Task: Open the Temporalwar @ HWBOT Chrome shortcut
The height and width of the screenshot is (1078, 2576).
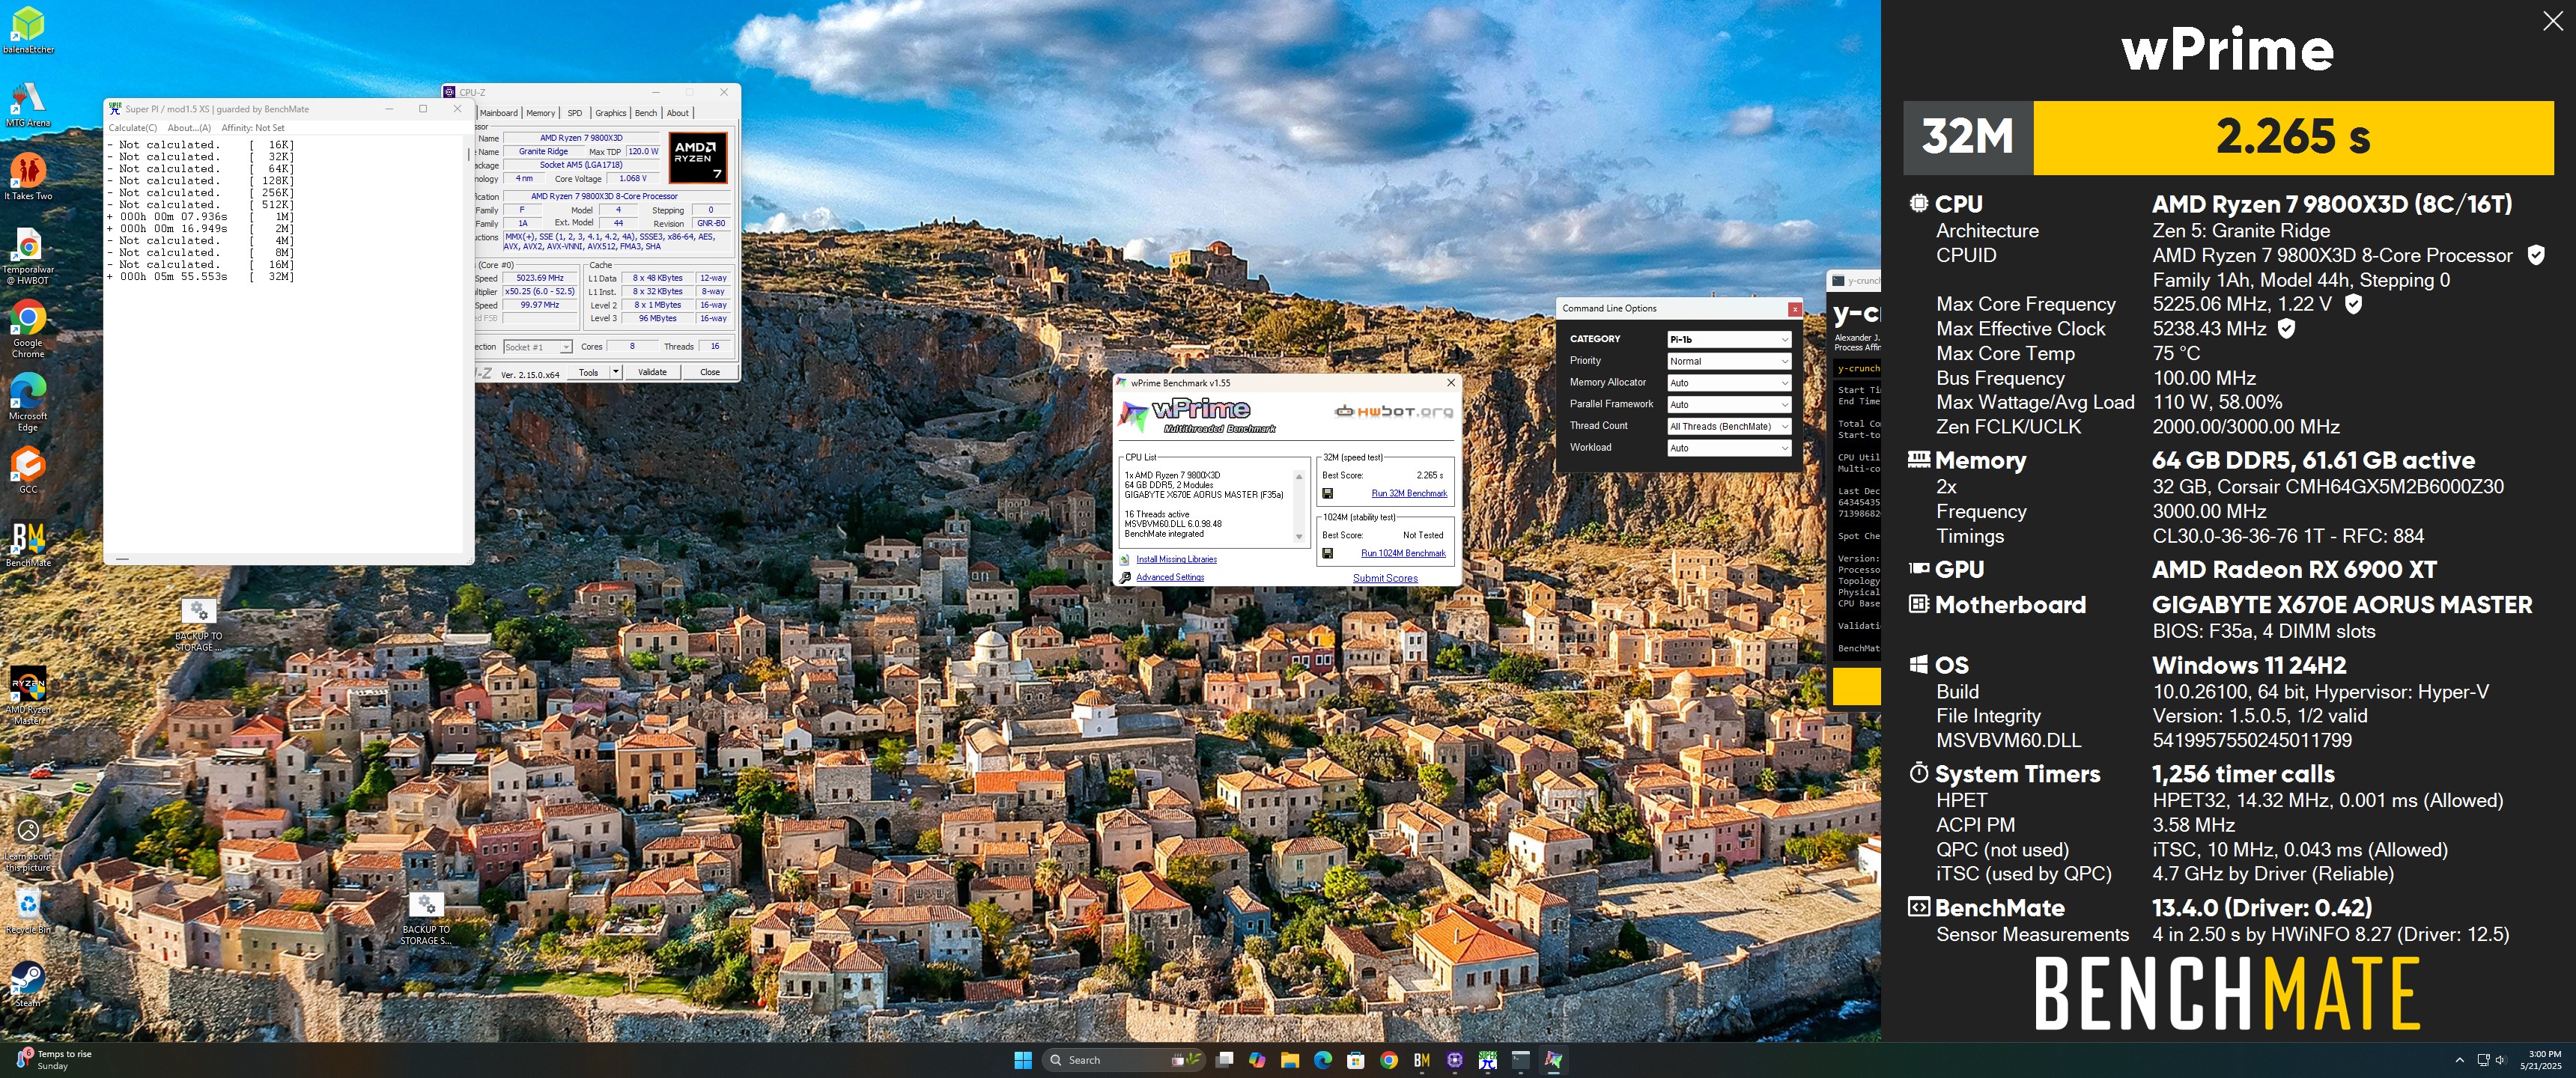Action: (28, 255)
